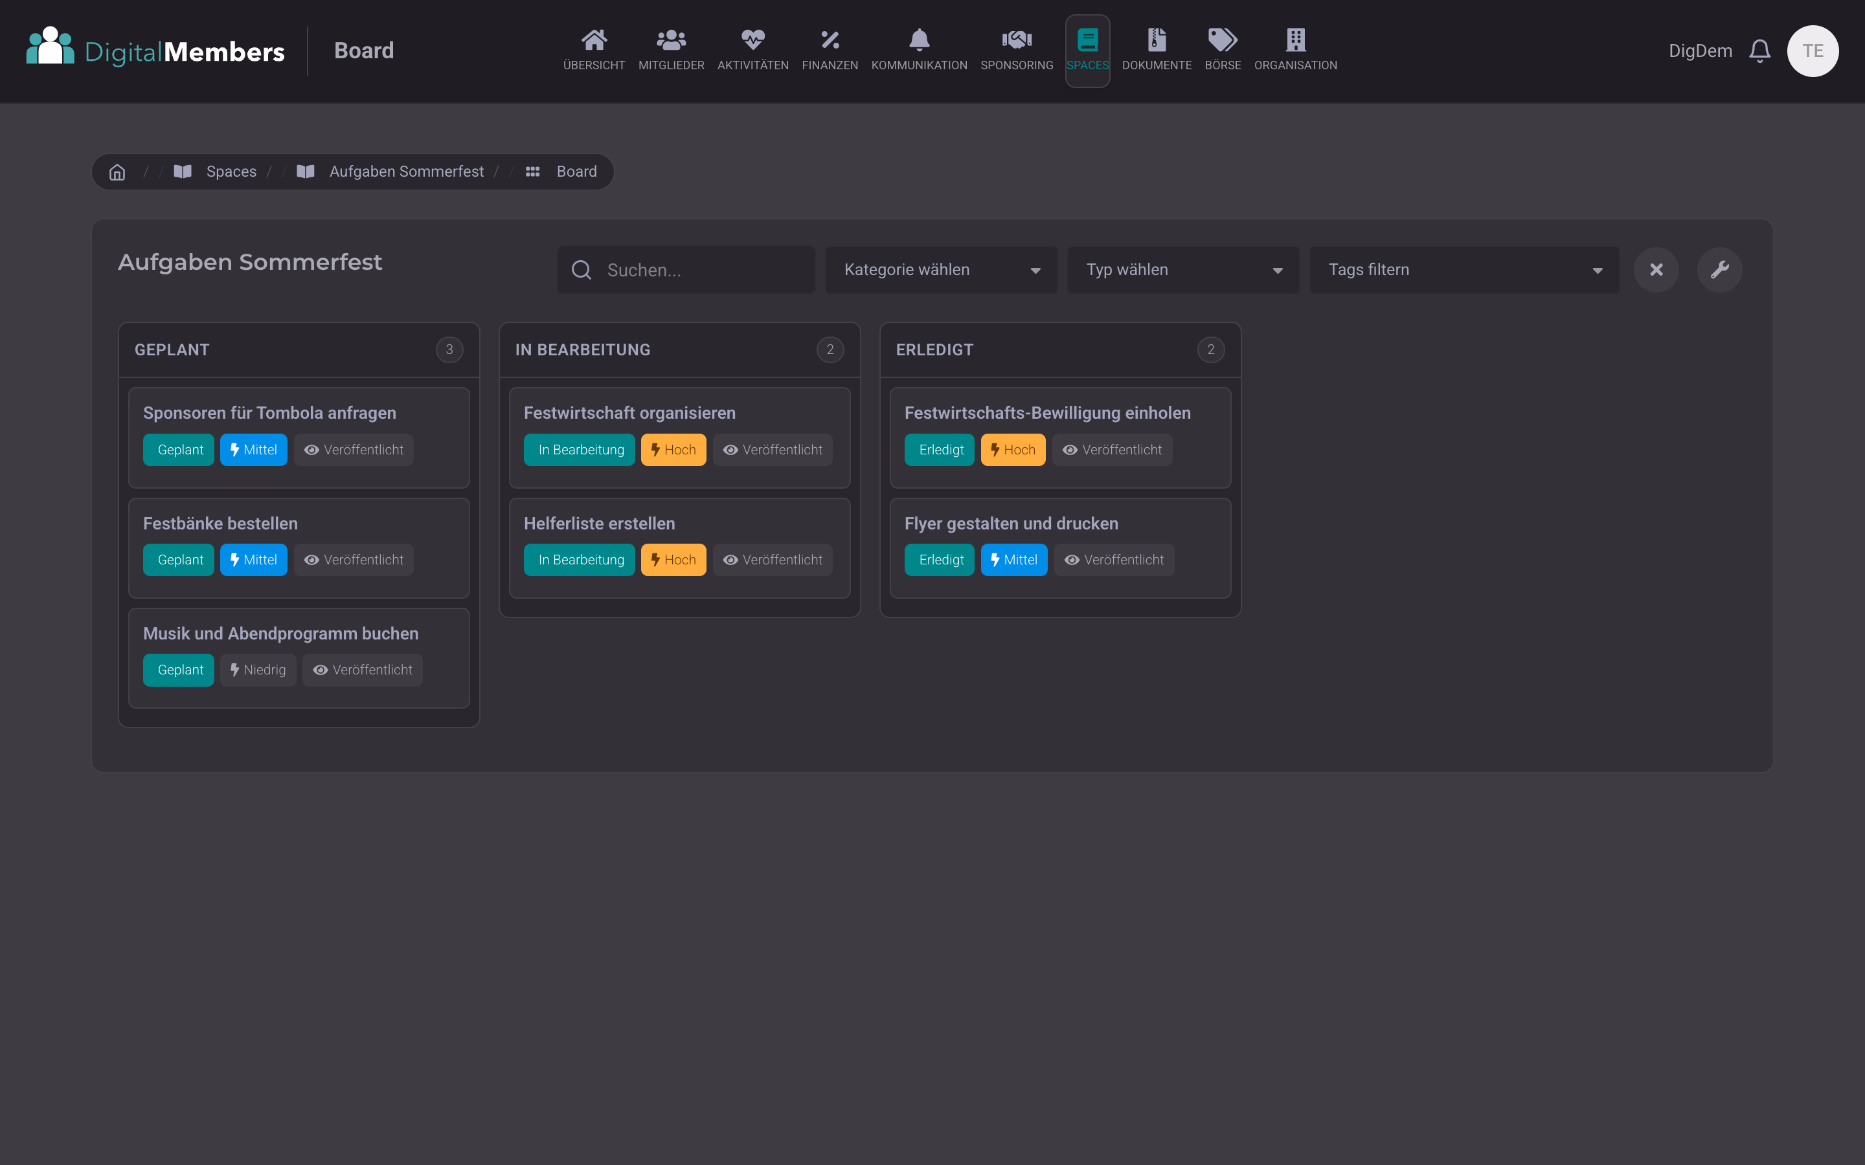Open Sponsoring handshake icon
Image resolution: width=1865 pixels, height=1165 pixels.
pos(1017,39)
